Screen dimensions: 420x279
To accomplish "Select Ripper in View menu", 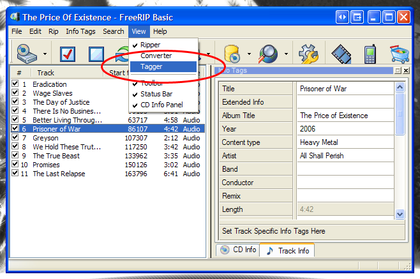I will (x=163, y=45).
